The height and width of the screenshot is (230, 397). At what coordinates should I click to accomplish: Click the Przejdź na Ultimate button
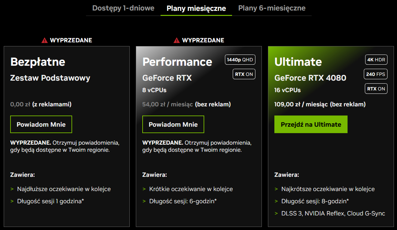pos(311,124)
